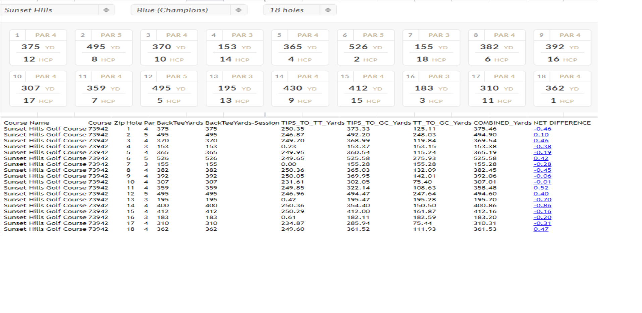Click the TIPS_TO_GC_Yards column header
Image resolution: width=642 pixels, height=313 pixels.
(x=379, y=123)
